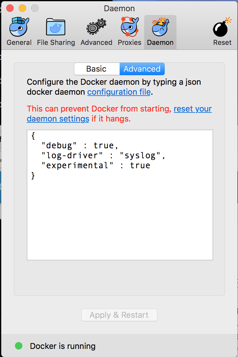This screenshot has width=238, height=357.
Task: Close the Daemon window with red button
Action: click(10, 8)
